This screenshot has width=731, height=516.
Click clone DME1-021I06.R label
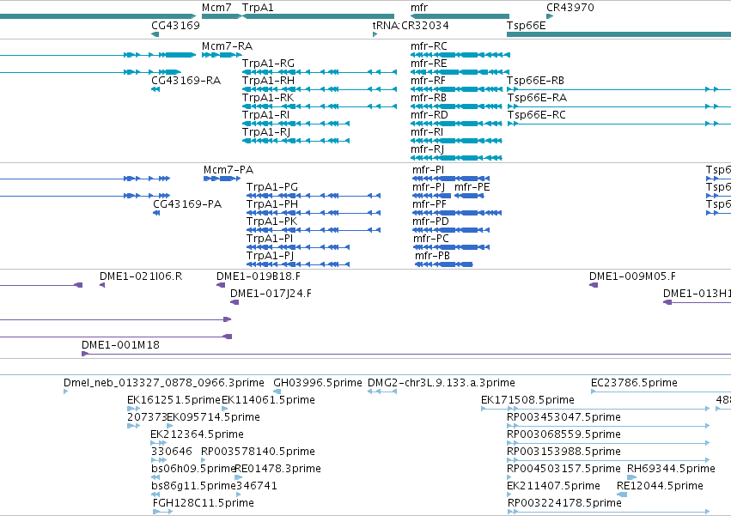141,276
